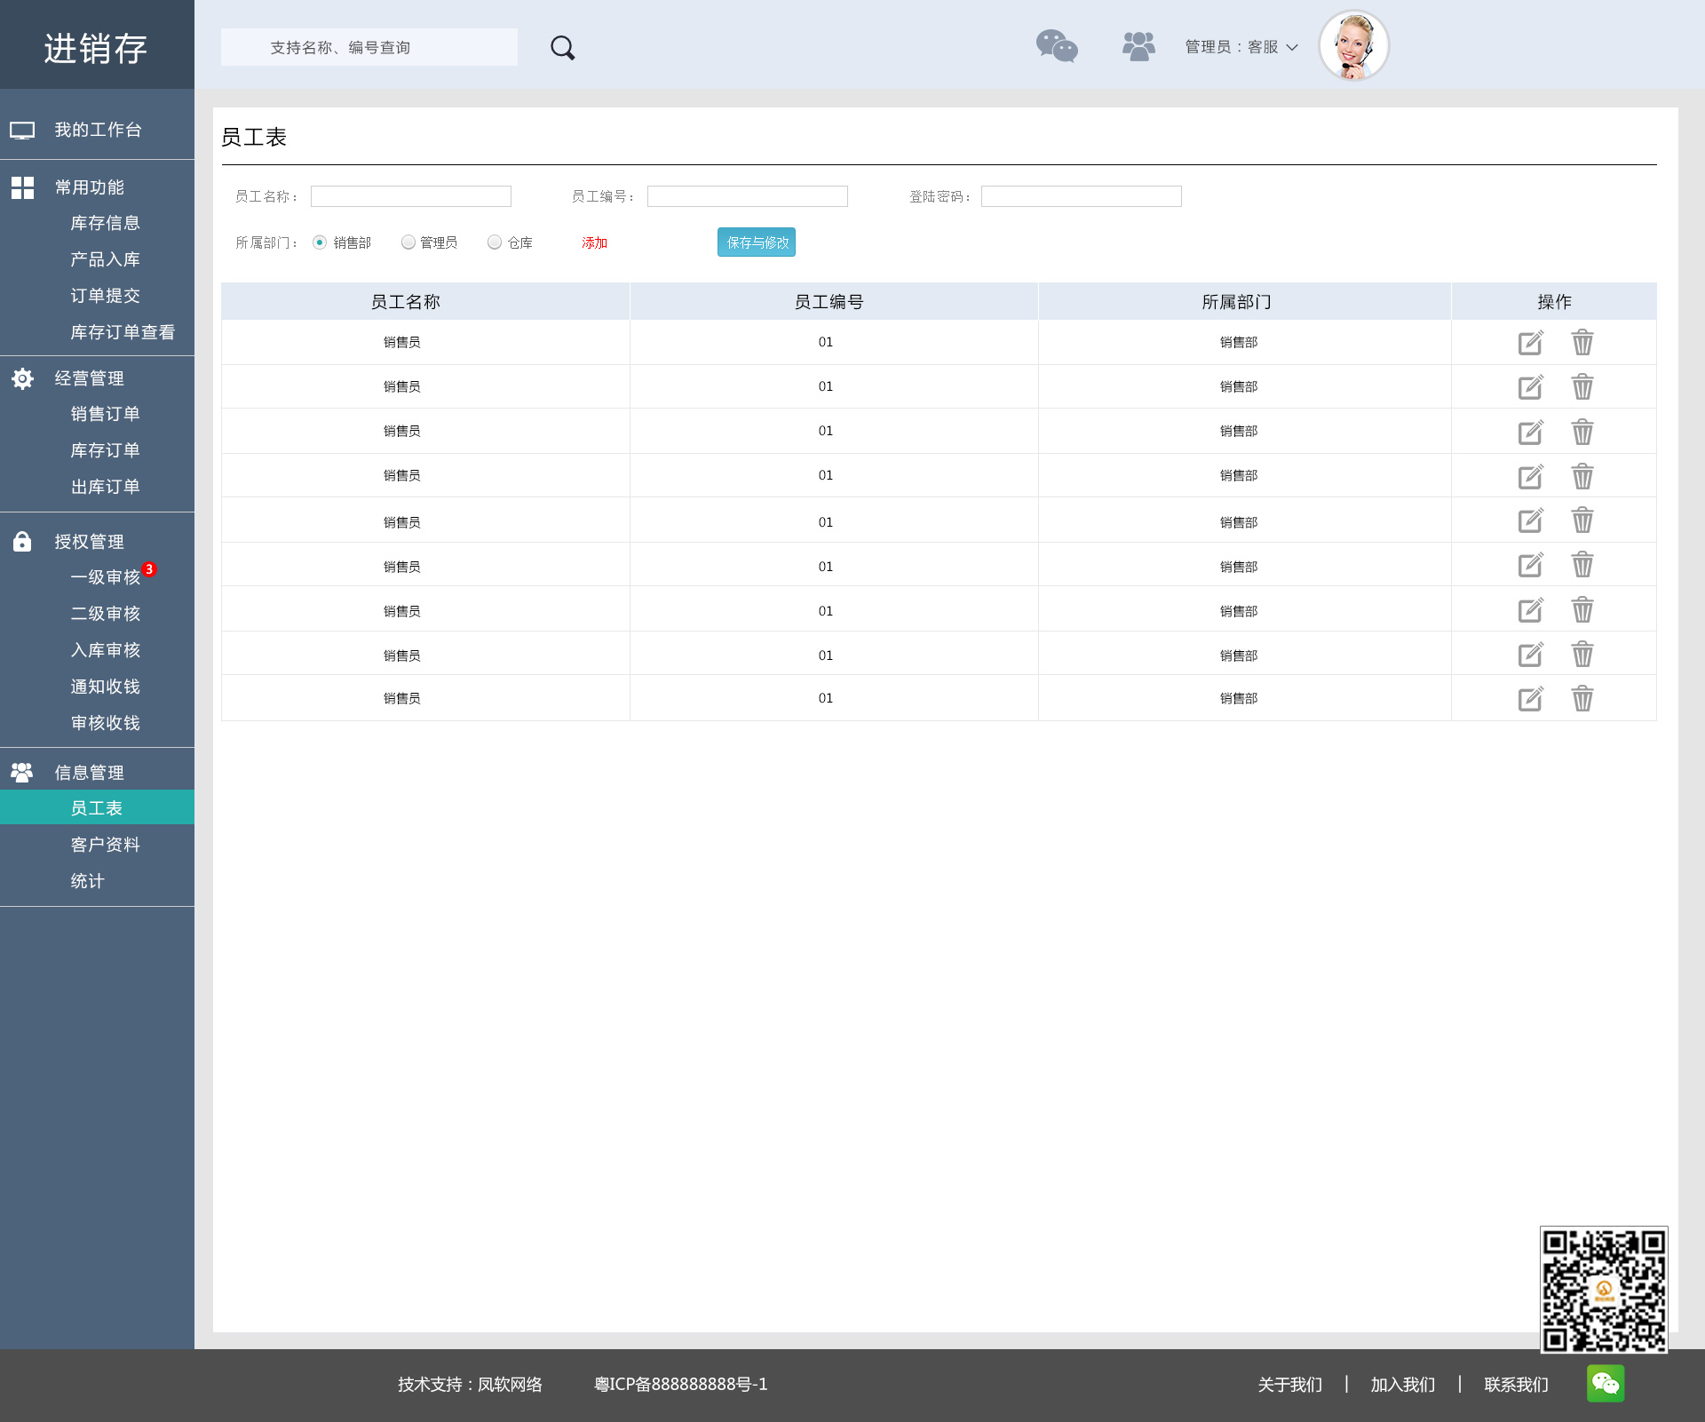1705x1422 pixels.
Task: Click the user group icon in header
Action: [x=1138, y=46]
